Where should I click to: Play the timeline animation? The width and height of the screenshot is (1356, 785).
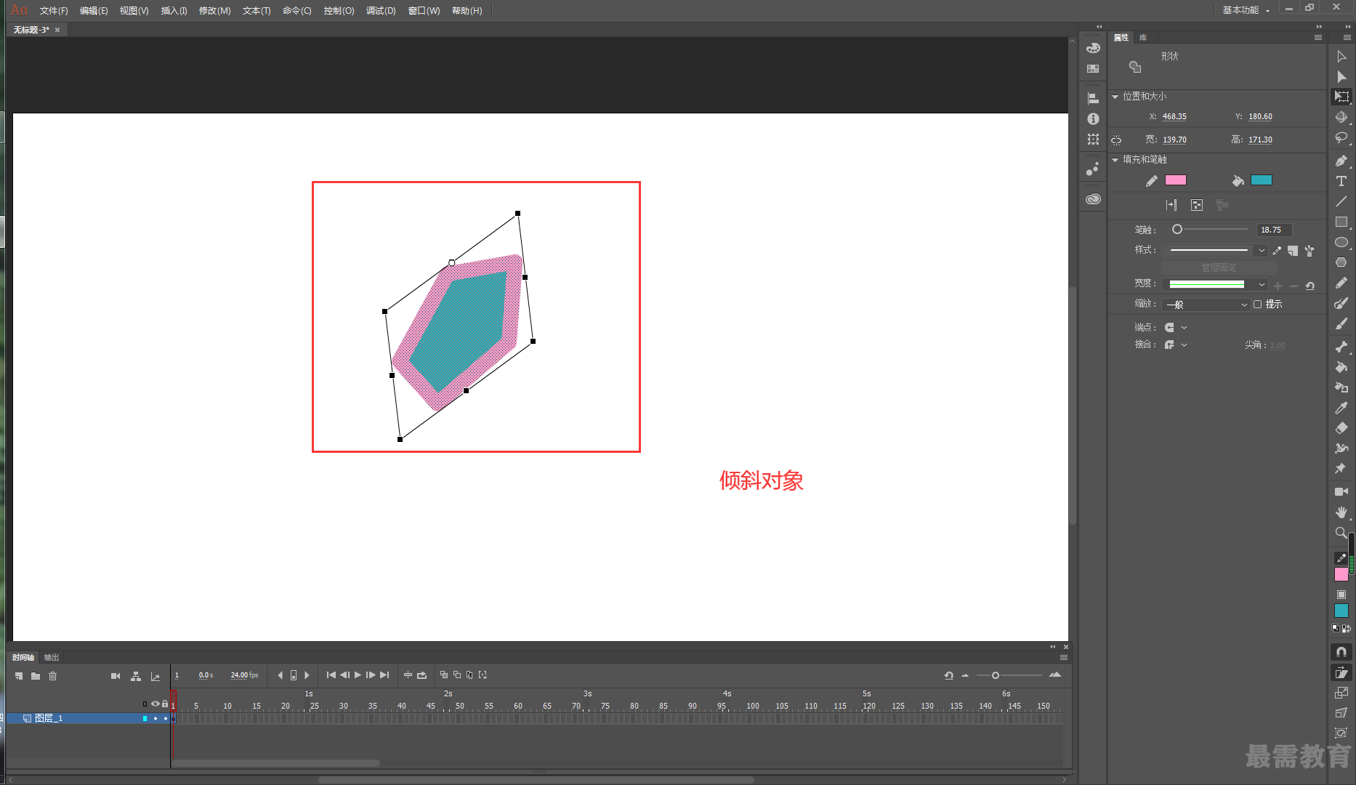pos(358,675)
